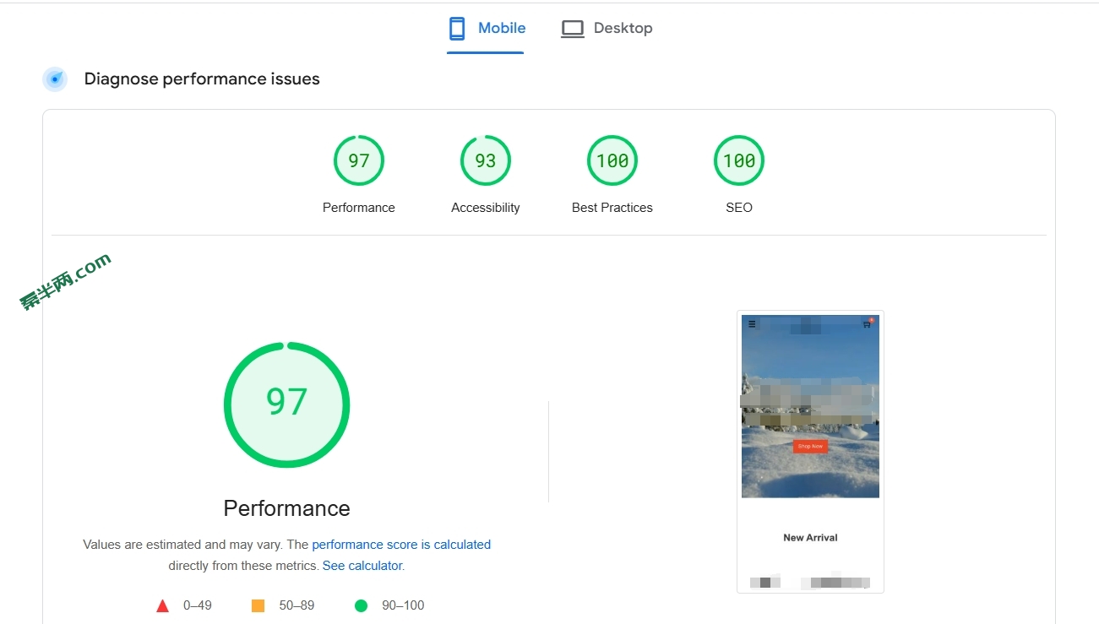The image size is (1099, 624).
Task: Click the large Performance heading text
Action: click(x=286, y=508)
